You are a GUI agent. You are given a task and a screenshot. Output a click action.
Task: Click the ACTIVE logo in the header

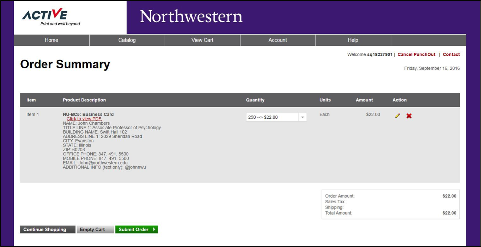coord(51,17)
